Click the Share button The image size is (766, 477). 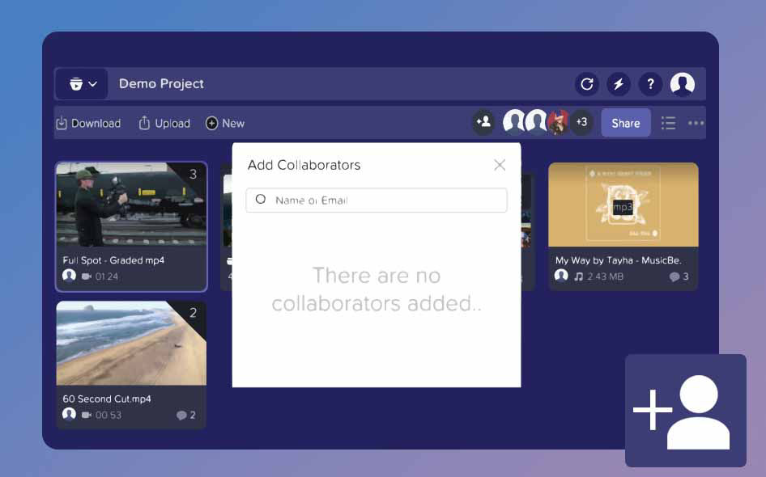point(625,123)
